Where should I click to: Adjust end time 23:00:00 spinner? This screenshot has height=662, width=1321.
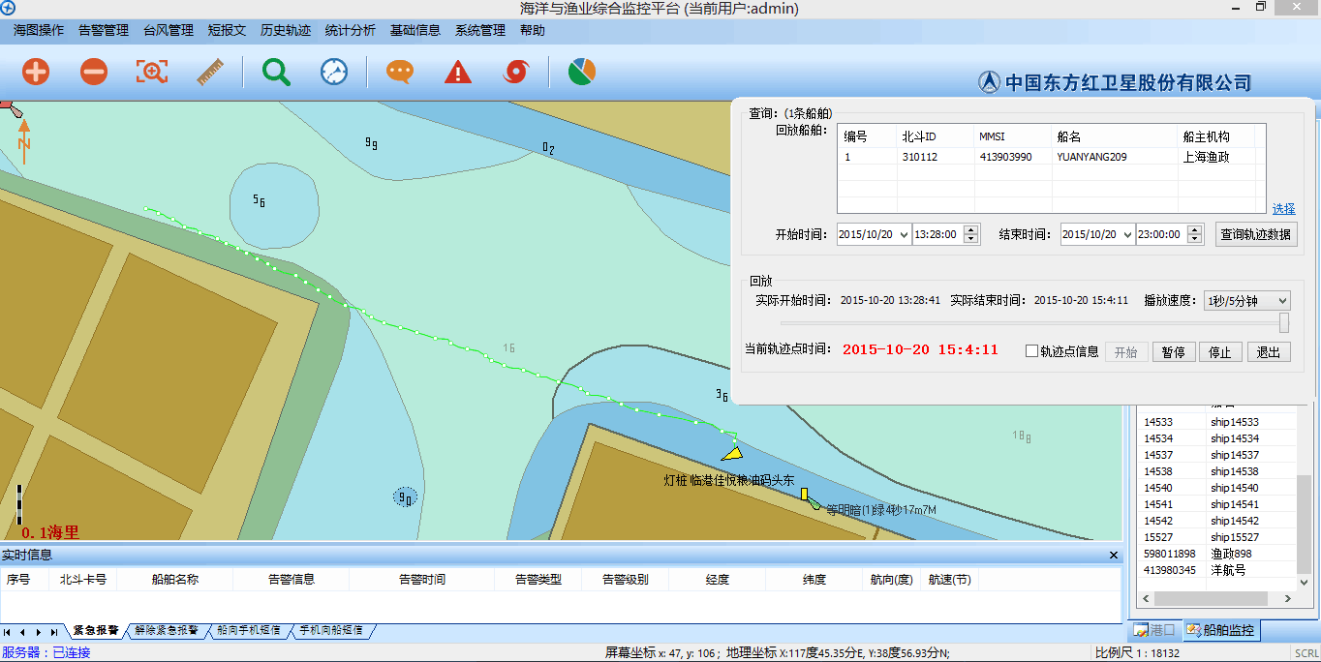(1194, 234)
